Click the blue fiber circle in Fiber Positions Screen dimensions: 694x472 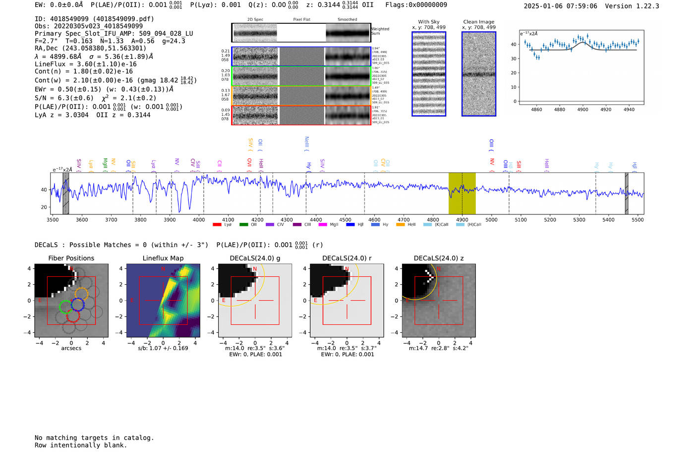pos(77,305)
